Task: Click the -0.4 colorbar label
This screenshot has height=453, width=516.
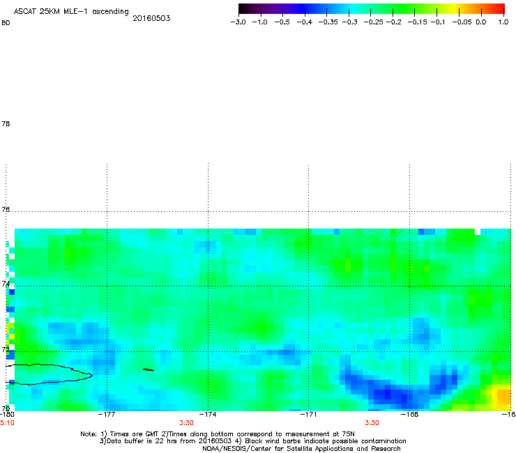Action: pyautogui.click(x=305, y=22)
